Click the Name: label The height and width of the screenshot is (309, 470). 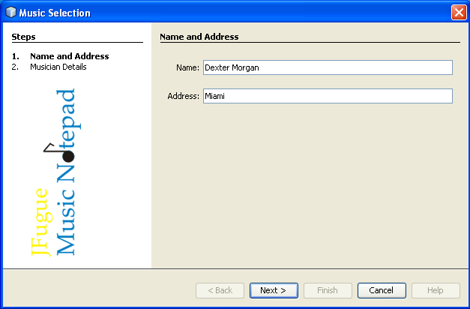coord(187,68)
